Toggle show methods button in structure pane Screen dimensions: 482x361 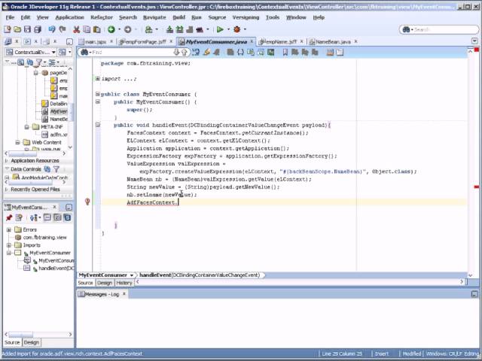pyautogui.click(x=47, y=217)
